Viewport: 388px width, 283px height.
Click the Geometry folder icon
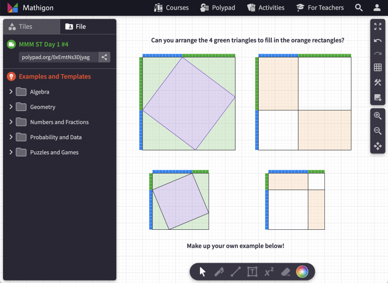coord(21,107)
